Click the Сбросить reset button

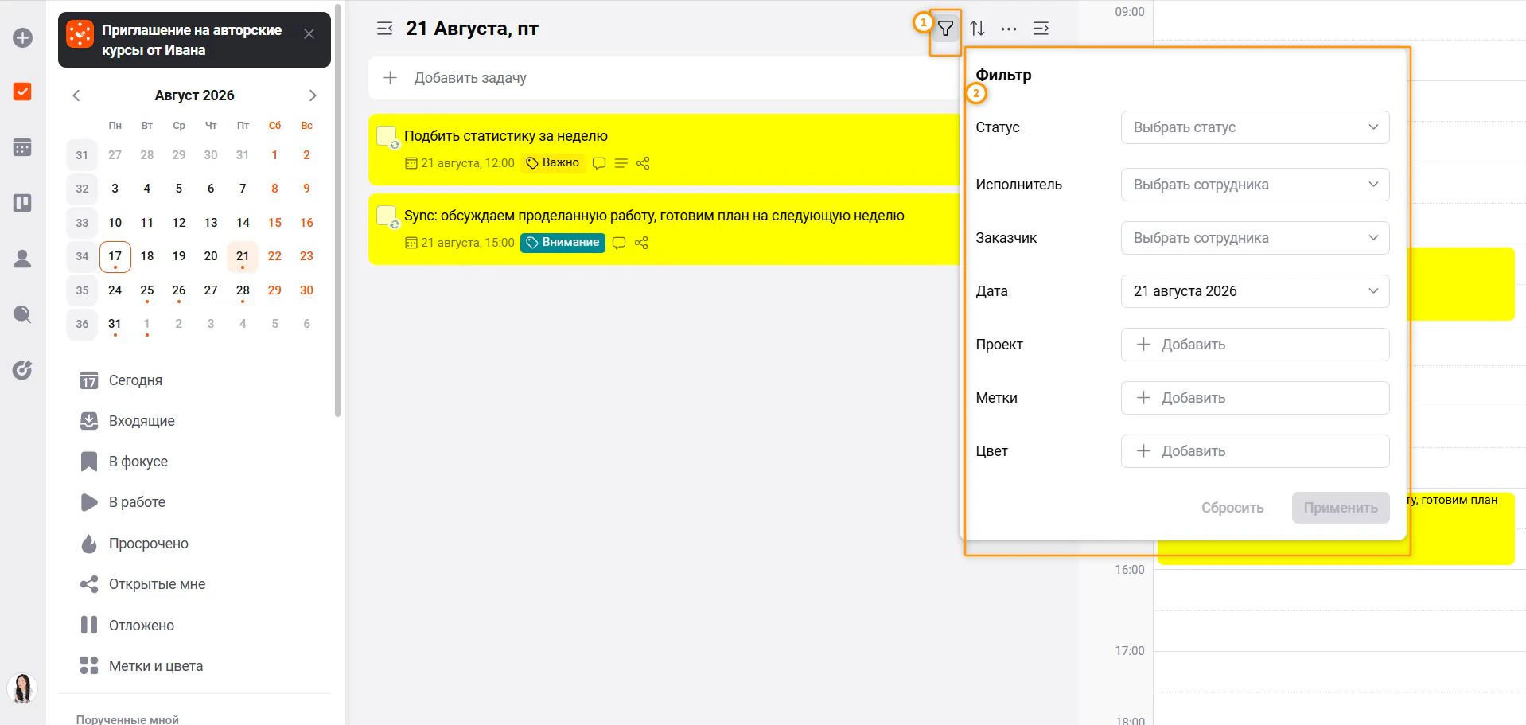(1232, 508)
